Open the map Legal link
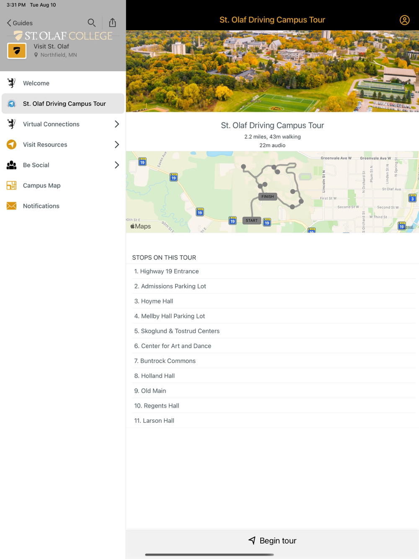Image resolution: width=419 pixels, height=559 pixels. point(409,227)
